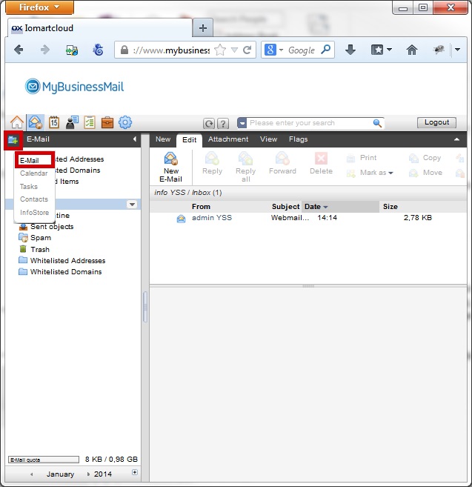Click the Home start page icon
Screen dimensions: 472x487
point(16,122)
